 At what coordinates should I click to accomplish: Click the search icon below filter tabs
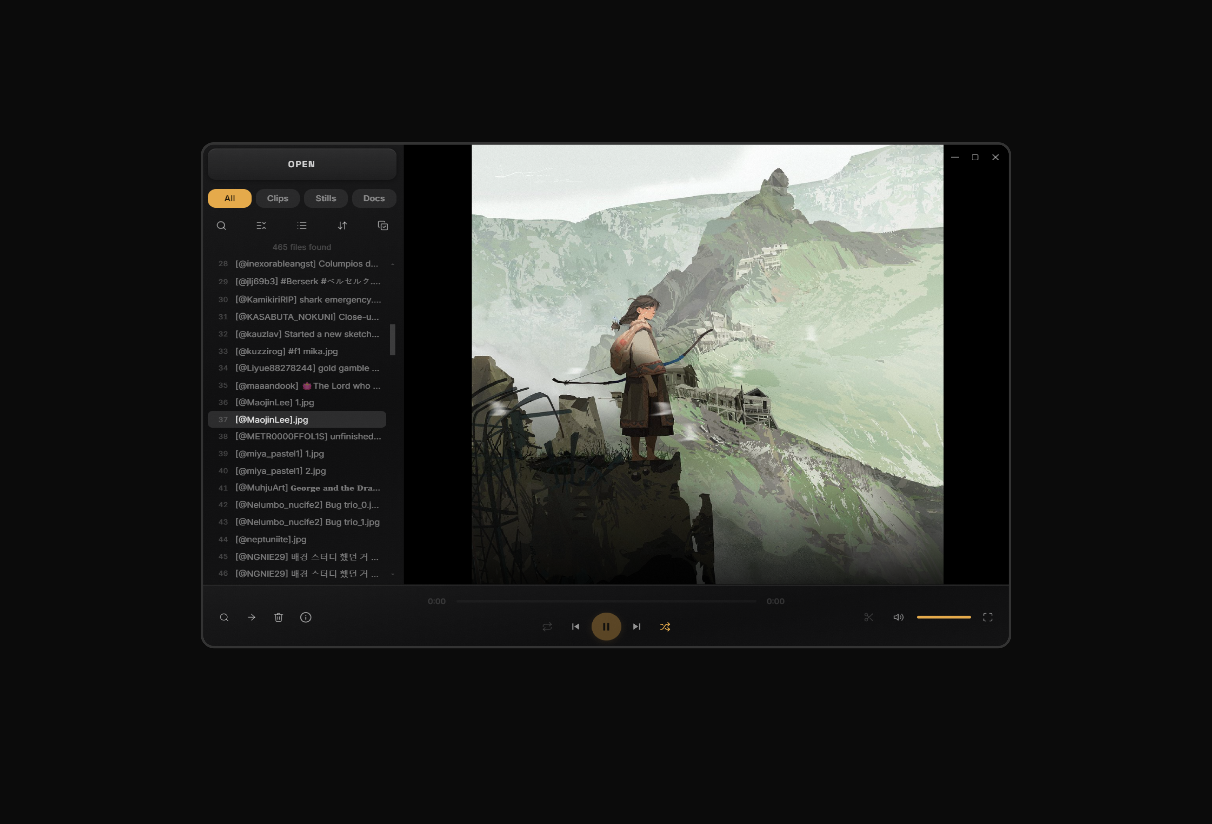(x=221, y=226)
